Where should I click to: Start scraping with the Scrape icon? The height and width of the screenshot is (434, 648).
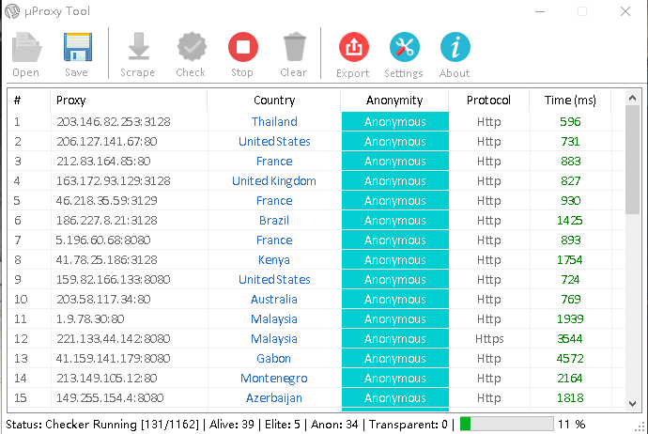tap(138, 46)
